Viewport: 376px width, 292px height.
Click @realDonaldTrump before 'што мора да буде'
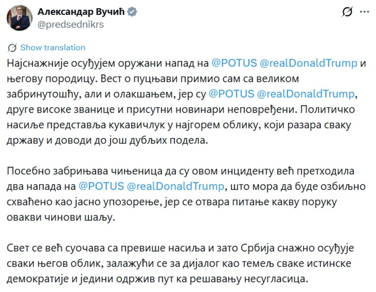click(175, 186)
